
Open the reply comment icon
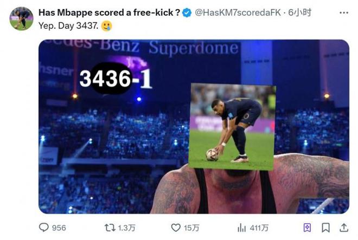point(43,228)
